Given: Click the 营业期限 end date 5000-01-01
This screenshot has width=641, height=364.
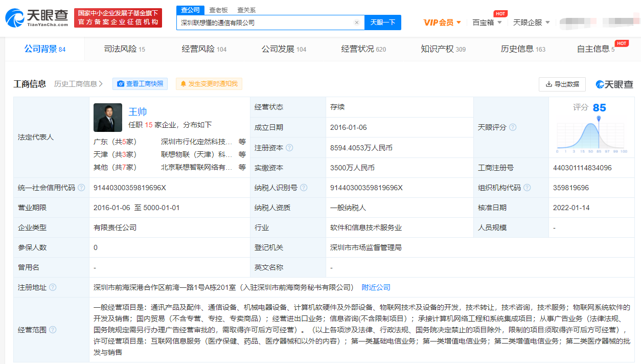Looking at the screenshot, I should 161,208.
